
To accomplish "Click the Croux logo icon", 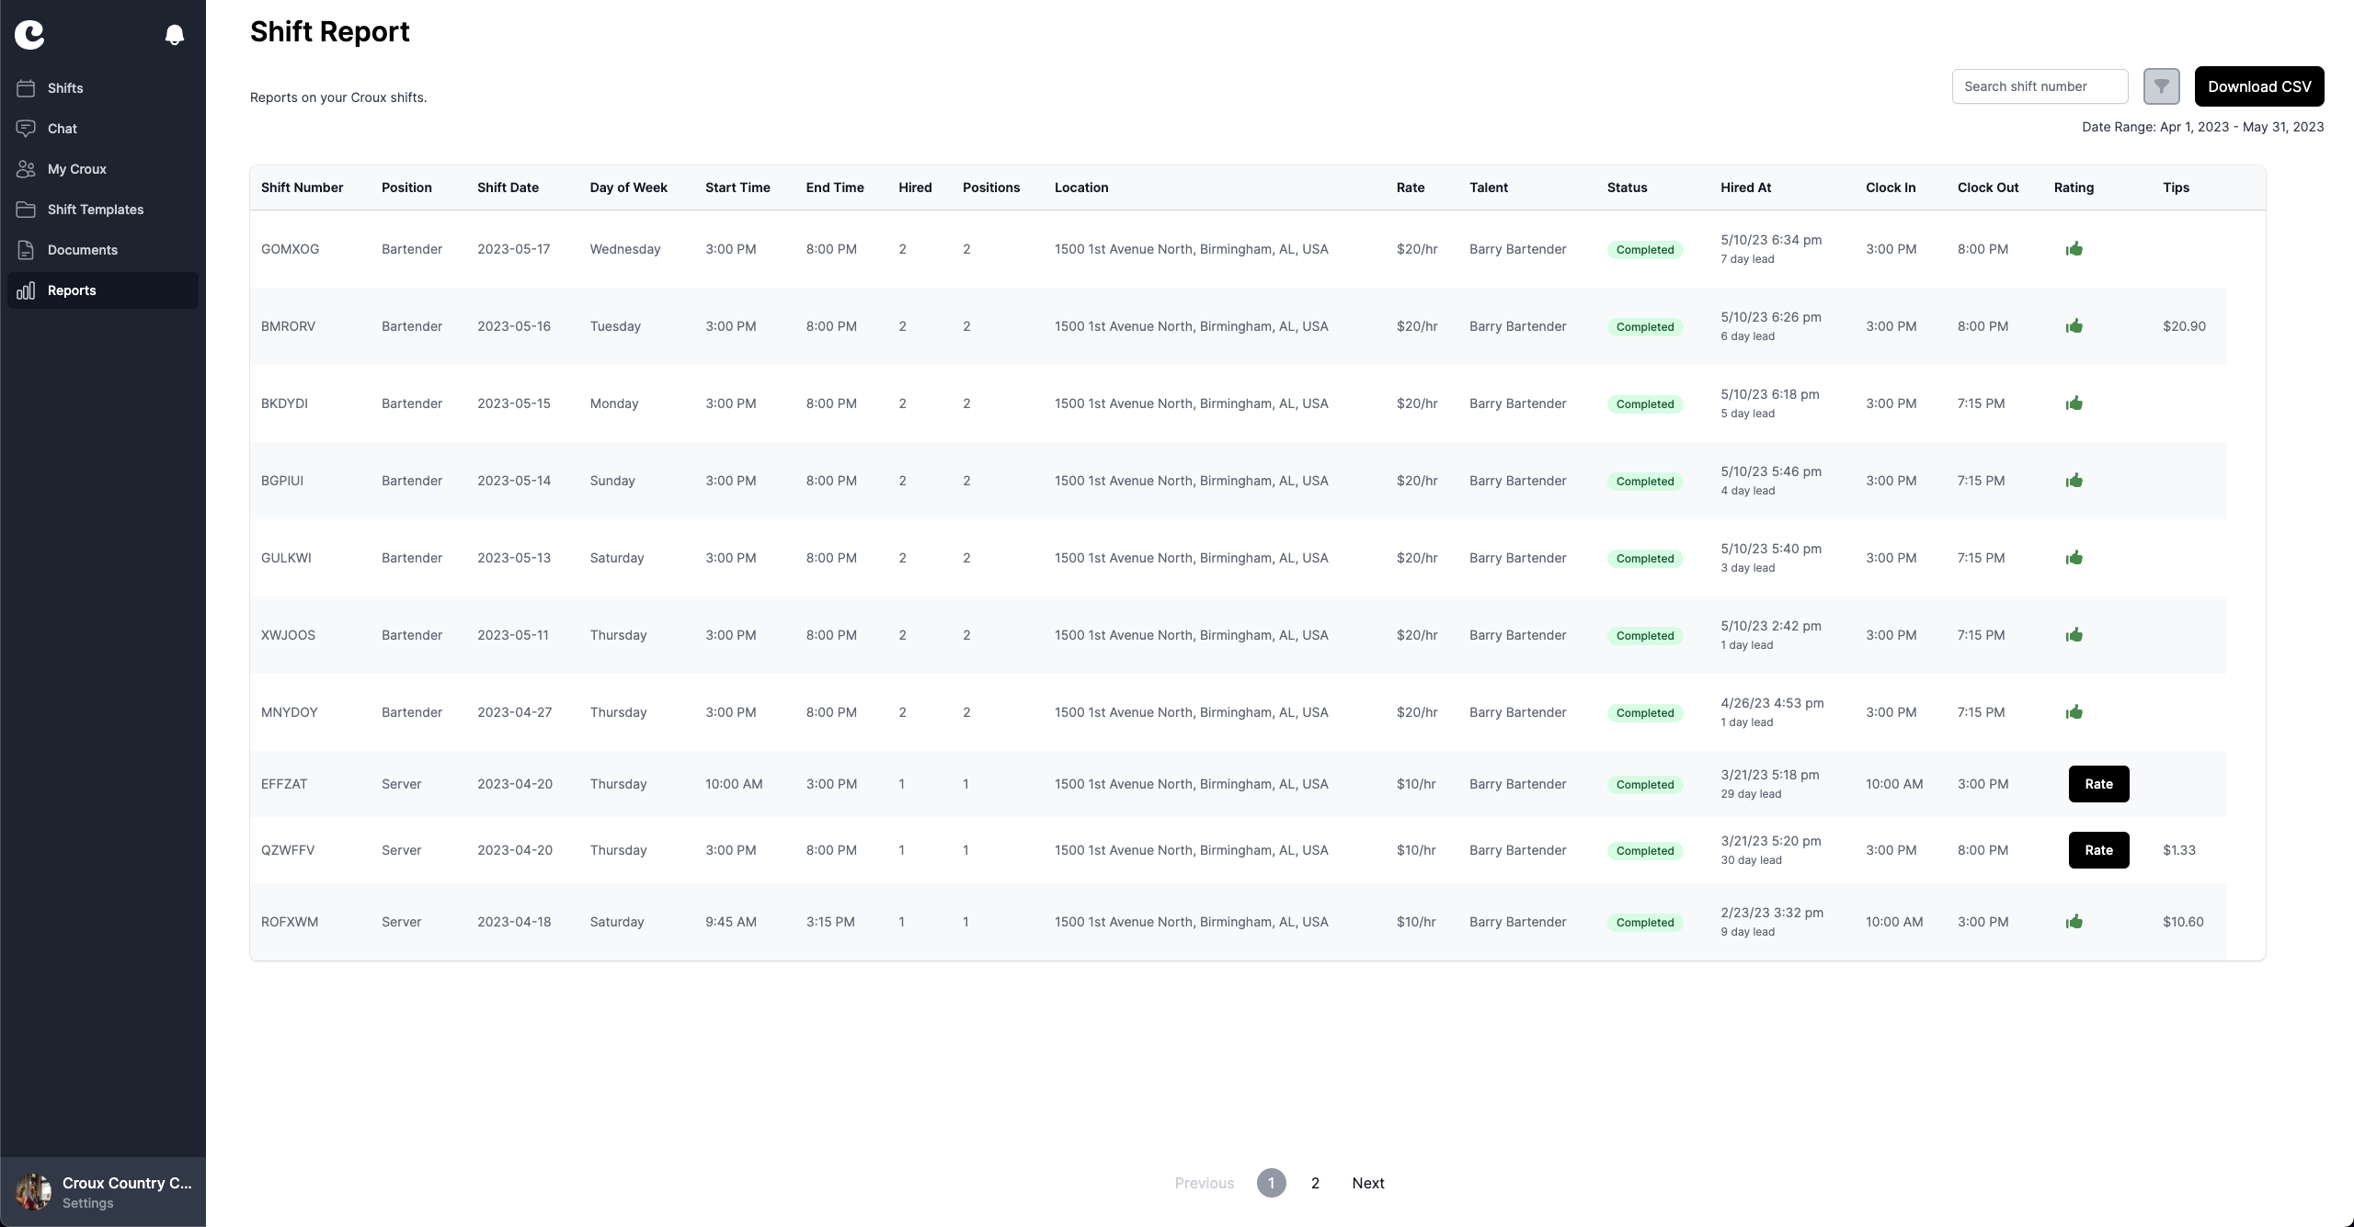I will 29,35.
